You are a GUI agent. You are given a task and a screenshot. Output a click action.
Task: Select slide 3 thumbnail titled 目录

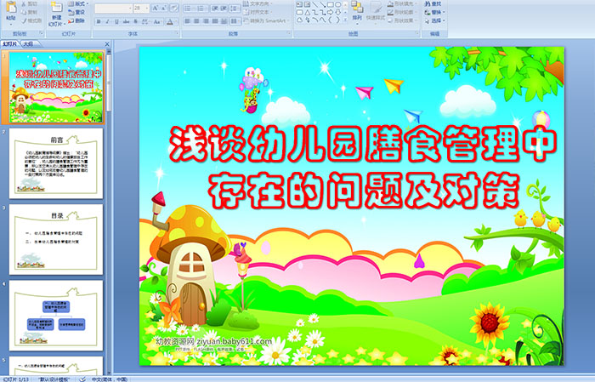click(56, 239)
